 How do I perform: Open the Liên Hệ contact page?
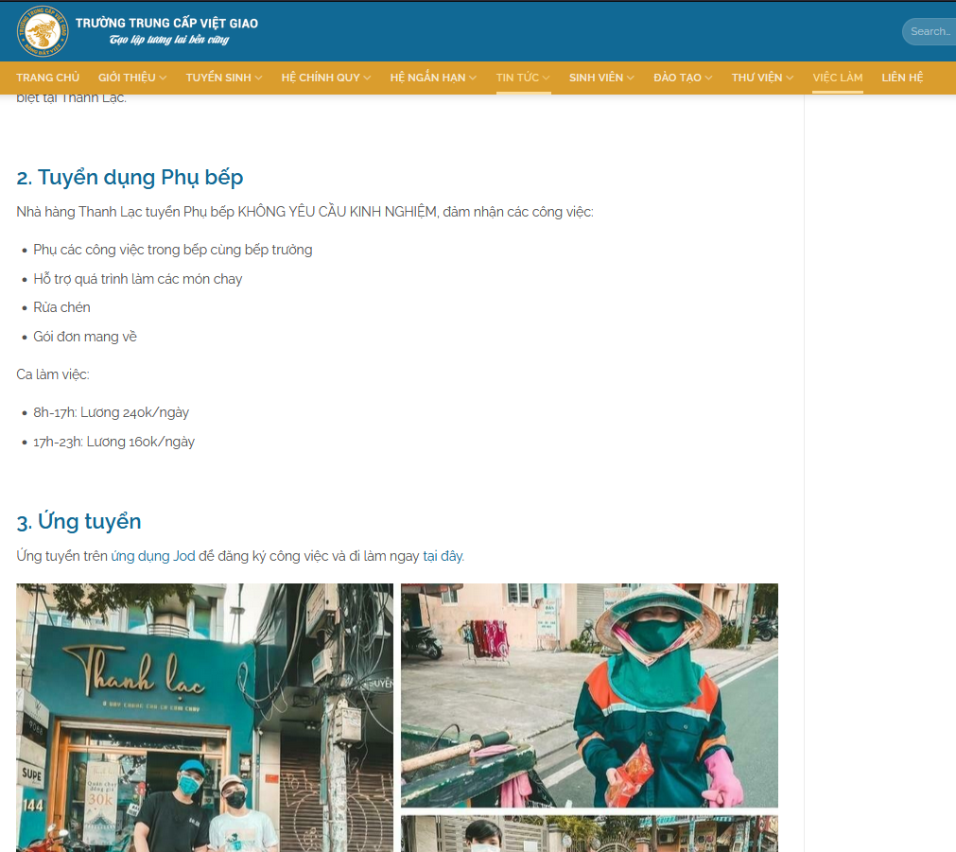(x=902, y=78)
